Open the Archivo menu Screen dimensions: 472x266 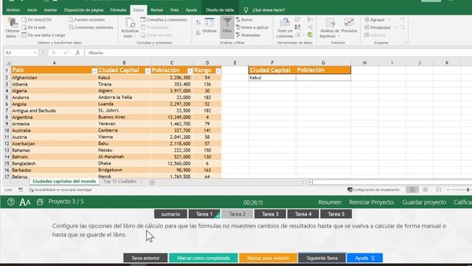click(x=13, y=10)
